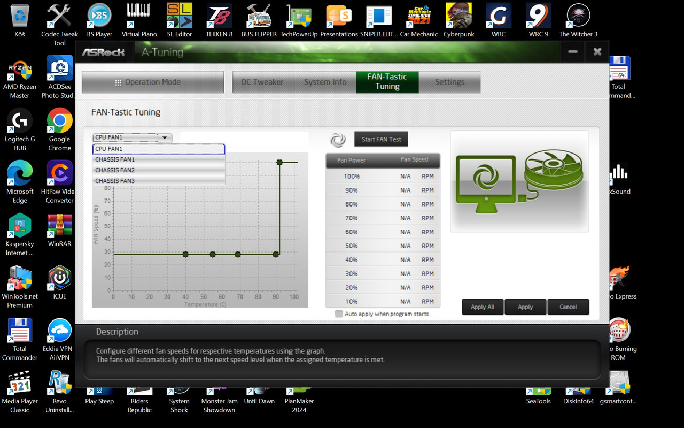Open the Recycle Bin (Kôš) icon

[x=20, y=20]
